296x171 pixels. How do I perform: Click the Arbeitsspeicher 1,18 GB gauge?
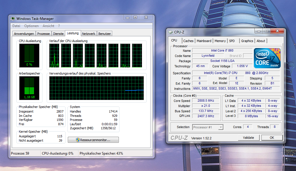pos(29,88)
